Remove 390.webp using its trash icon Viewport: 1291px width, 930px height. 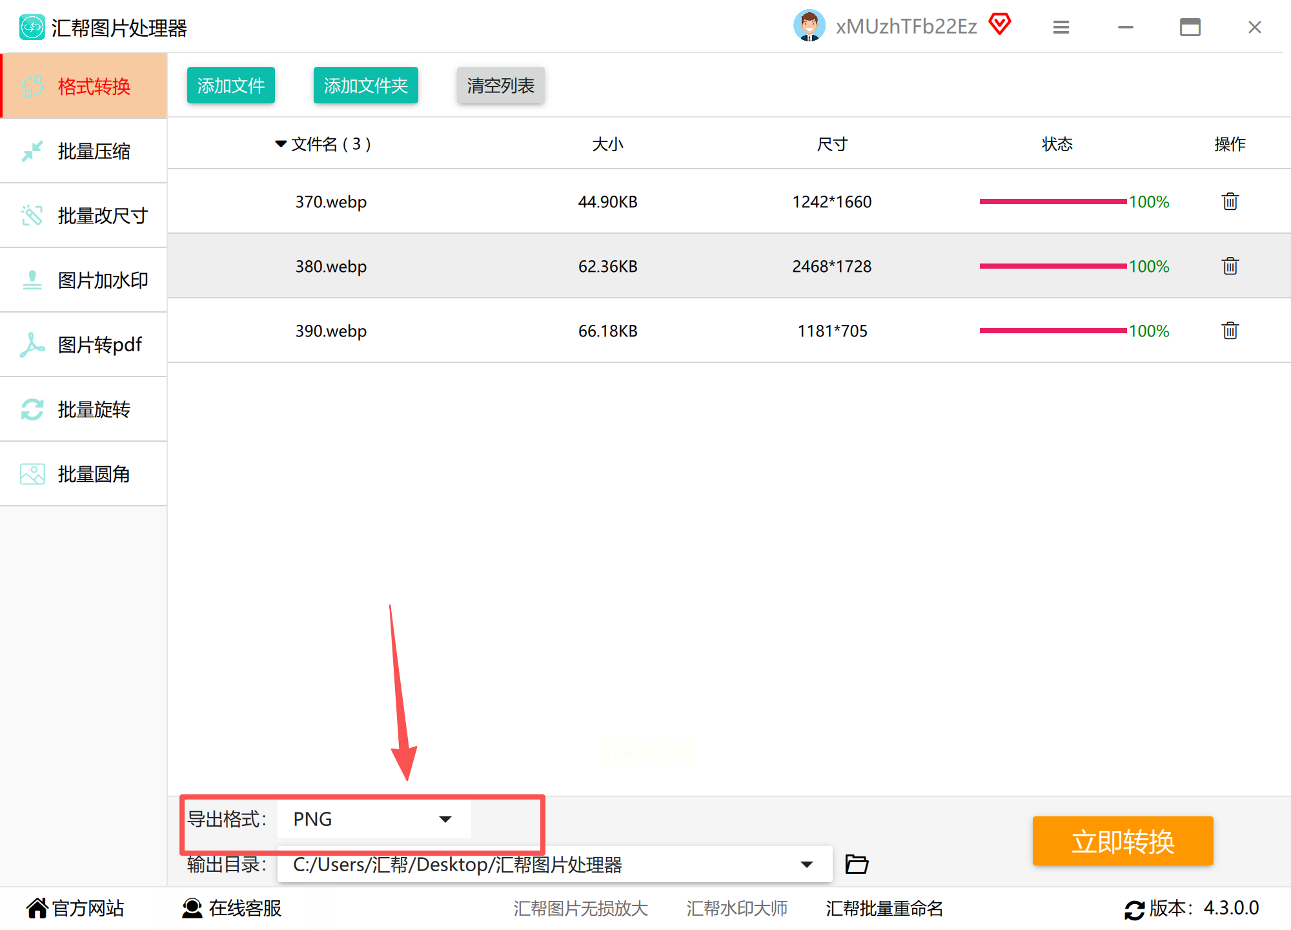point(1230,331)
